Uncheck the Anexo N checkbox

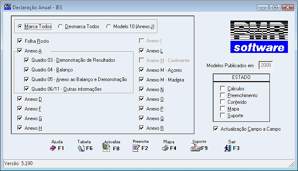coord(141,89)
